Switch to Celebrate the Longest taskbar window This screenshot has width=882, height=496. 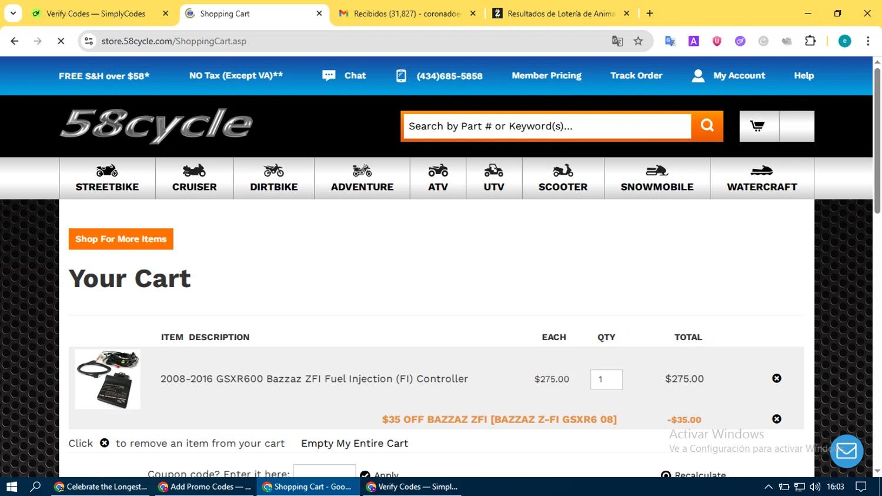101,487
